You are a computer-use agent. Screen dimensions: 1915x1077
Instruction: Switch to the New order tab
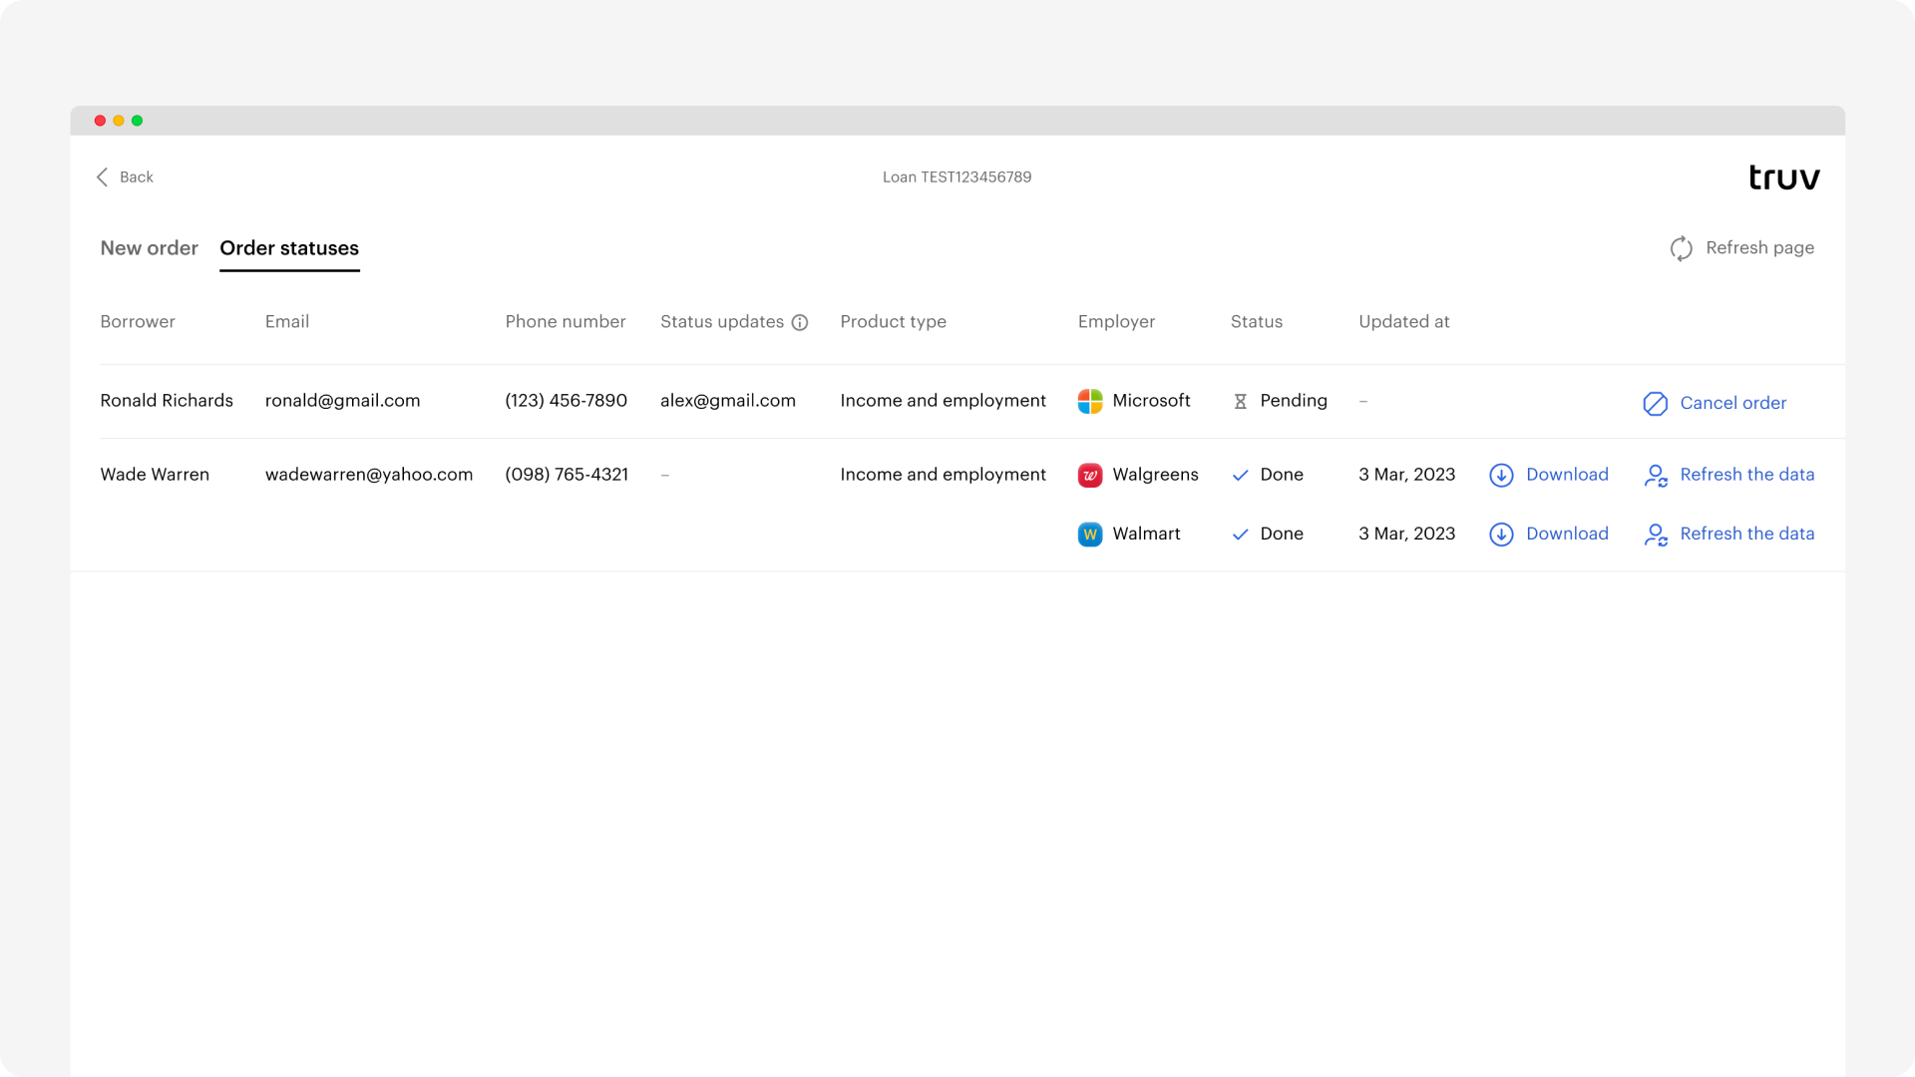(x=149, y=248)
